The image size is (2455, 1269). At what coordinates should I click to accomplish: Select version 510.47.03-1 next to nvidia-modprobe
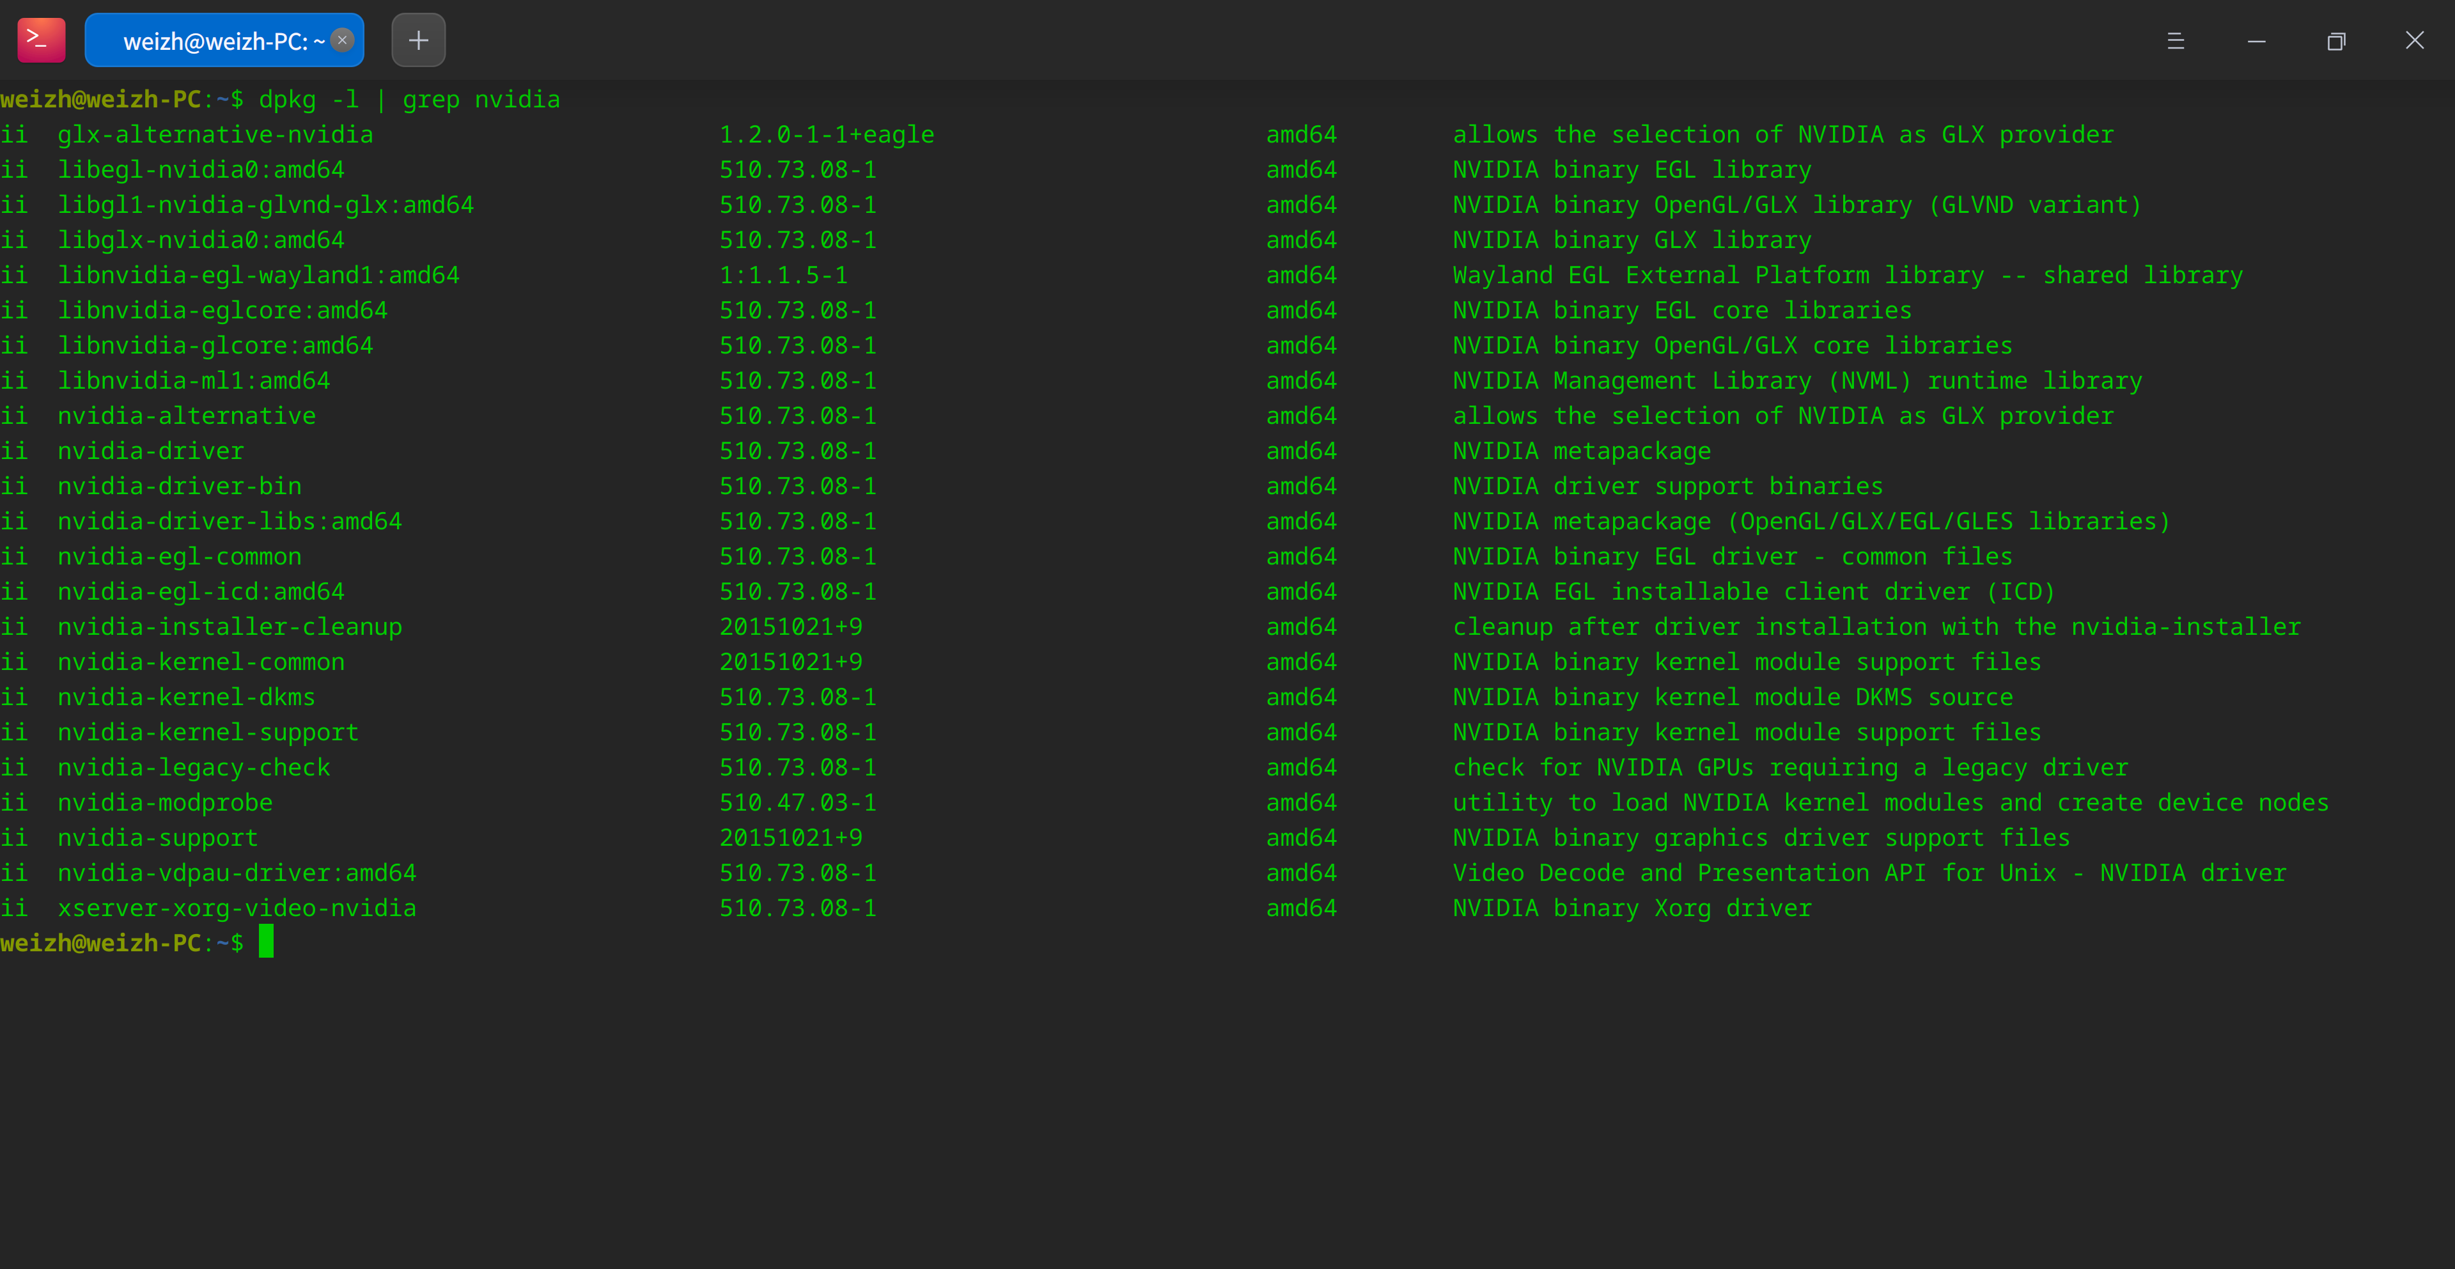tap(797, 801)
